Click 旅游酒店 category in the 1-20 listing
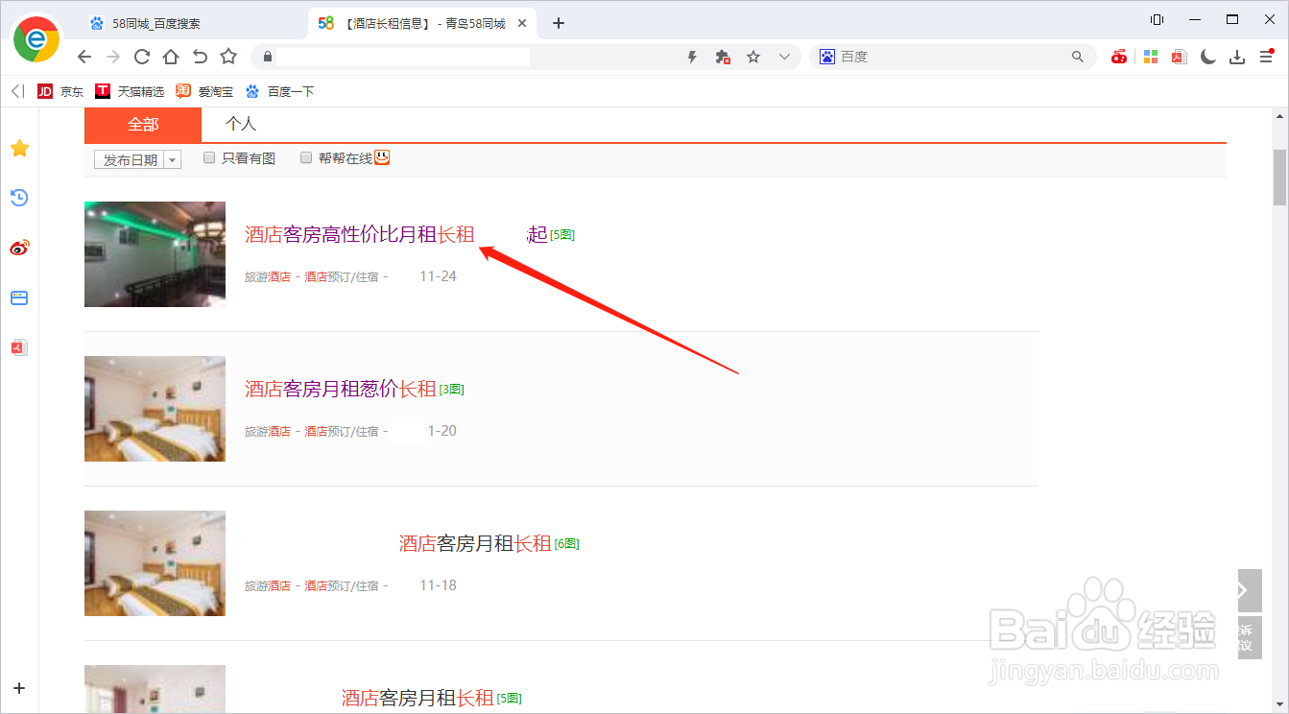Viewport: 1289px width, 714px height. [268, 432]
